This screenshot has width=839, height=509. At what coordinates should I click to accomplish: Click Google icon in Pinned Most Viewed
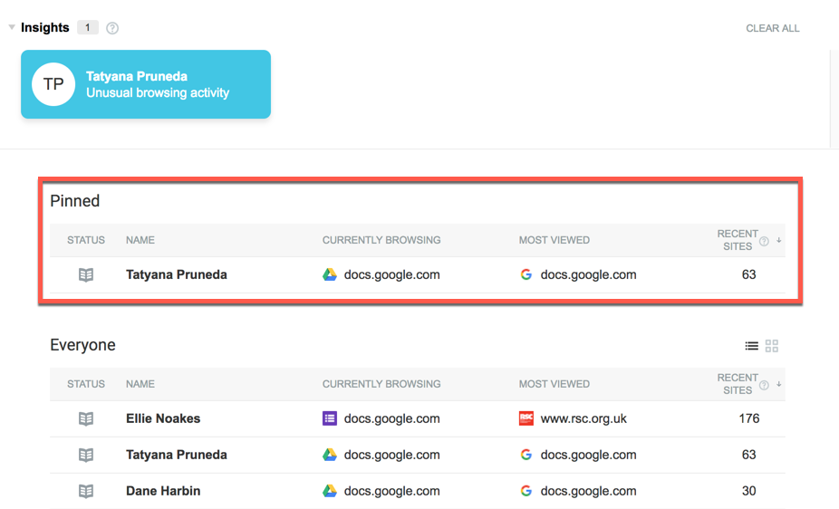526,274
